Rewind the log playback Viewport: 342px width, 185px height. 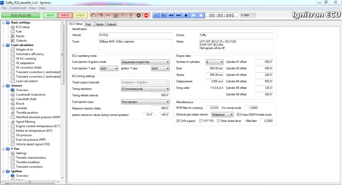pyautogui.click(x=171, y=15)
